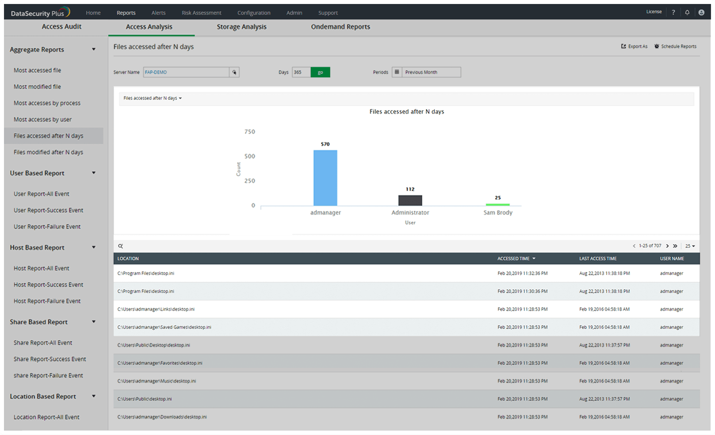
Task: Open the Files accessed after N days chart dropdown
Action: (153, 98)
